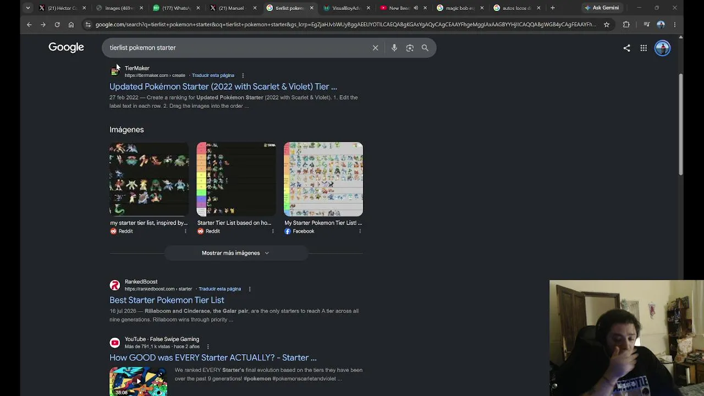This screenshot has width=704, height=396.
Task: Open the Google account avatar on the page
Action: (x=662, y=48)
